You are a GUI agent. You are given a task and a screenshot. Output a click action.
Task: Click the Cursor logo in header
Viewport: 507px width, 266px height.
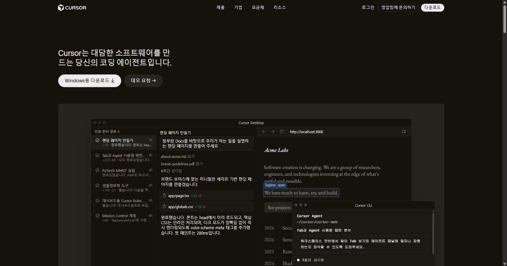(x=72, y=8)
